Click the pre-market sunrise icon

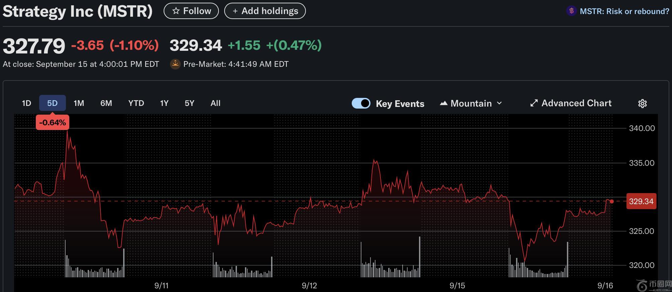(175, 64)
